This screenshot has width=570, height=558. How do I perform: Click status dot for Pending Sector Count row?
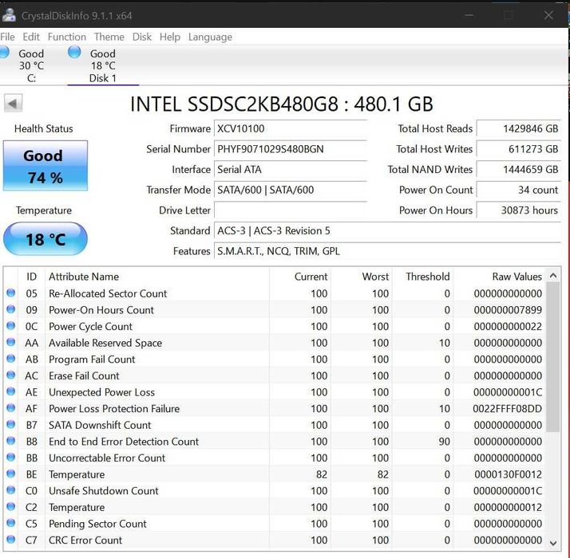click(11, 523)
